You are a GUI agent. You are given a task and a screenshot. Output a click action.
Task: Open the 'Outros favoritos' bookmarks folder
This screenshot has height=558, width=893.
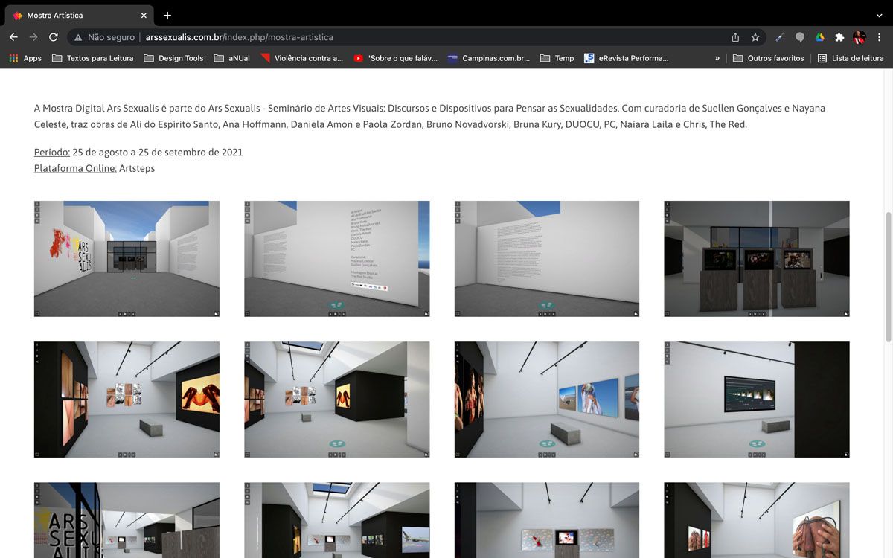(768, 58)
